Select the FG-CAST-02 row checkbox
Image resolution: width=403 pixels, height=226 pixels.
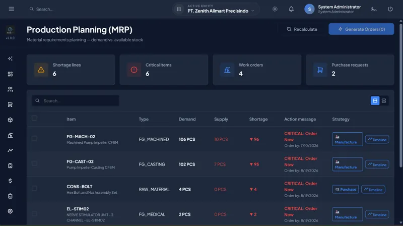coord(34,163)
